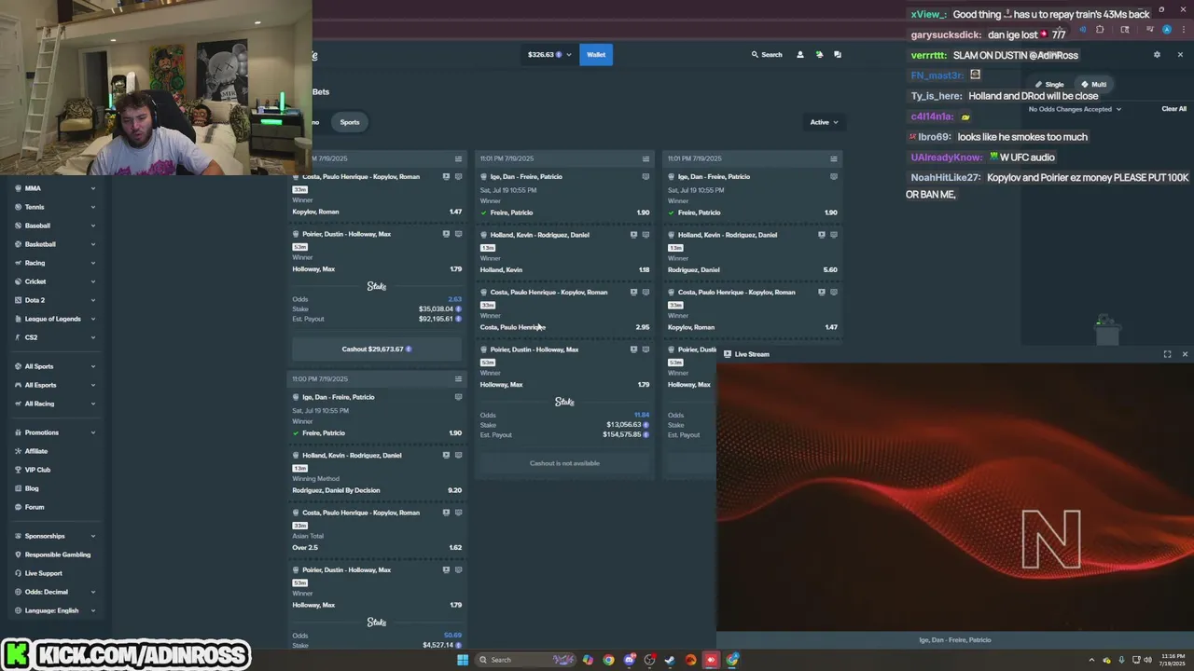Open menu icon on 11:00 PM bet card
The image size is (1194, 671).
(458, 379)
